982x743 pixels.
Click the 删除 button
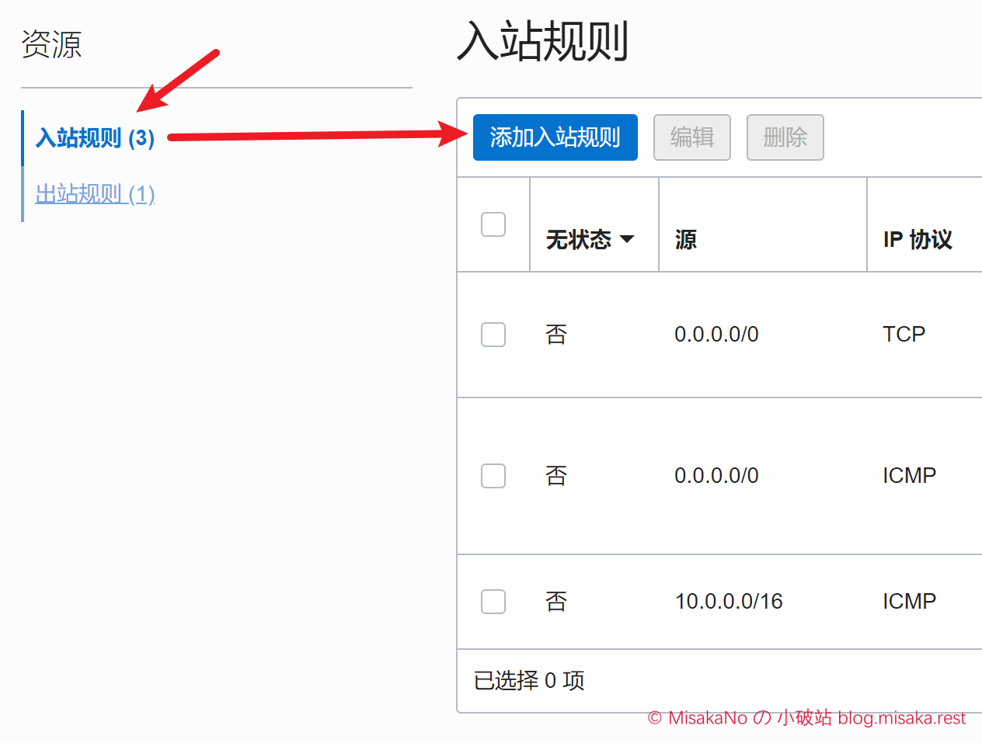[x=785, y=137]
